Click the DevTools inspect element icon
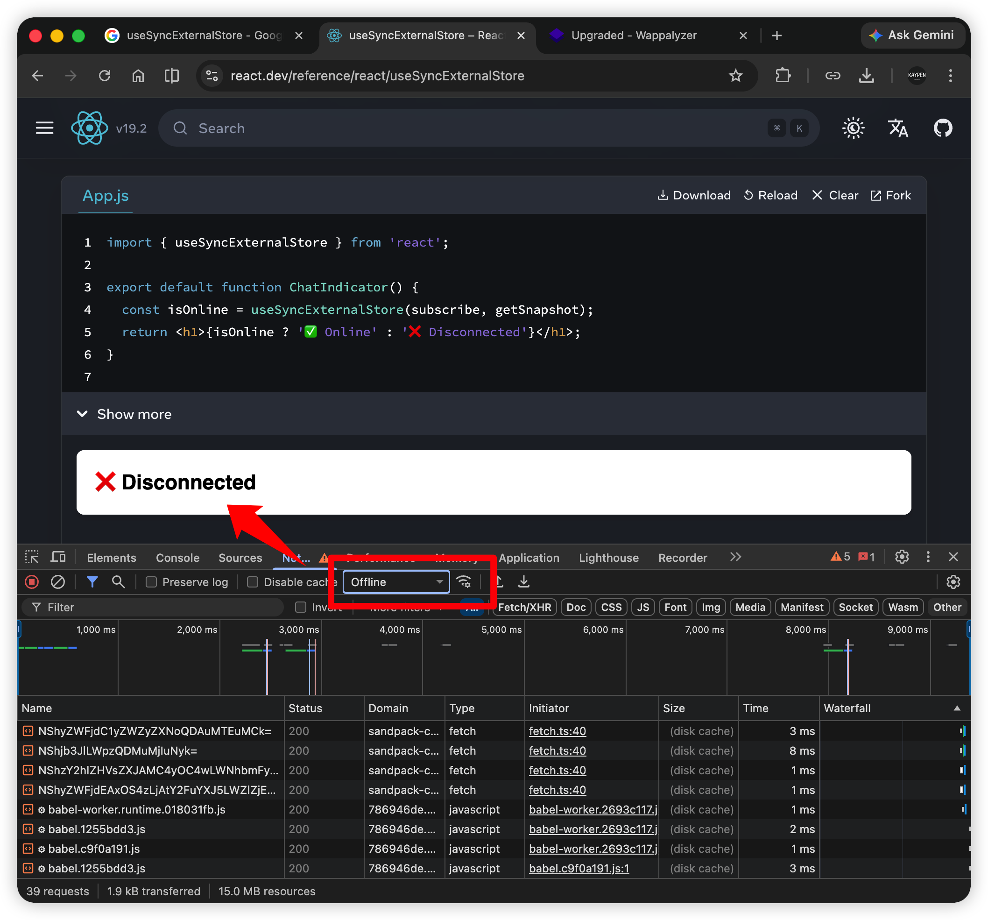Image resolution: width=988 pixels, height=920 pixels. (x=32, y=557)
